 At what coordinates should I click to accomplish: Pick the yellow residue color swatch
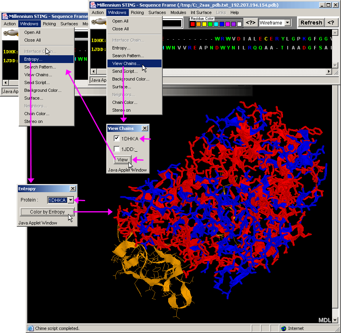204,24
